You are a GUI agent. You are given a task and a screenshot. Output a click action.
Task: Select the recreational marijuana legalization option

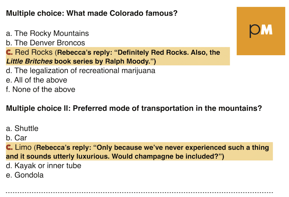pos(81,71)
